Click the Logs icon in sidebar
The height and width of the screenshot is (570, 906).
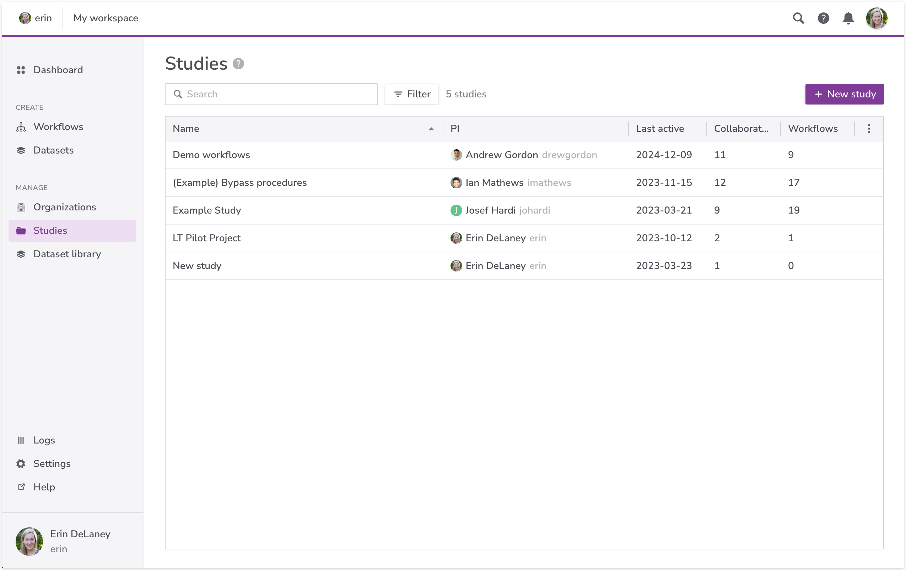pyautogui.click(x=21, y=440)
